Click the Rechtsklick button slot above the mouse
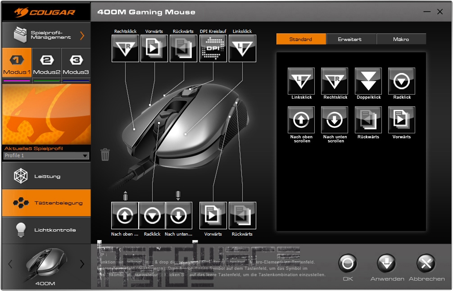Image resolution: width=453 pixels, height=291 pixels. pyautogui.click(x=125, y=48)
